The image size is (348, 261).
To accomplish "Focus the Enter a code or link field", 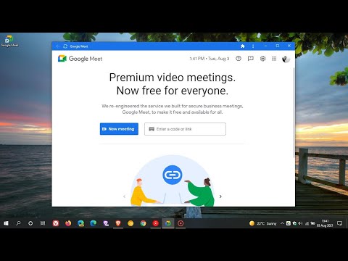I will click(x=185, y=129).
